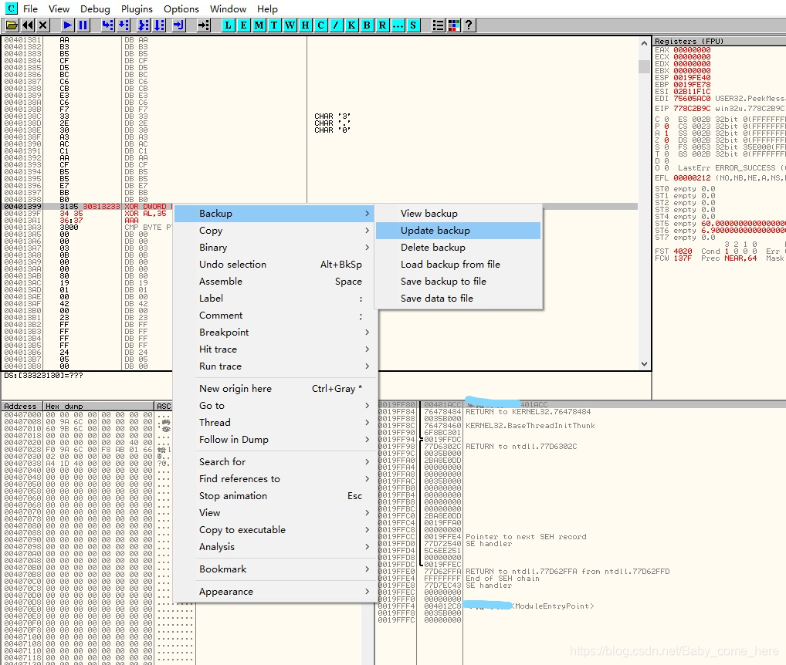The width and height of the screenshot is (786, 665).
Task: Expand the Search for submenu
Action: coord(275,461)
